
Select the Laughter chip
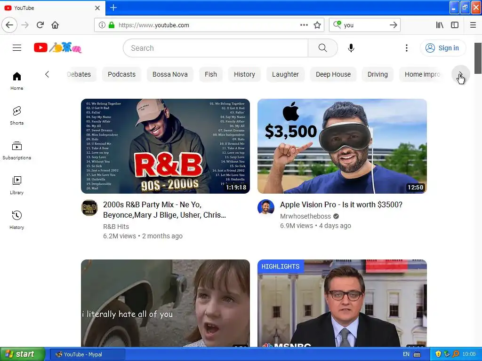(285, 74)
